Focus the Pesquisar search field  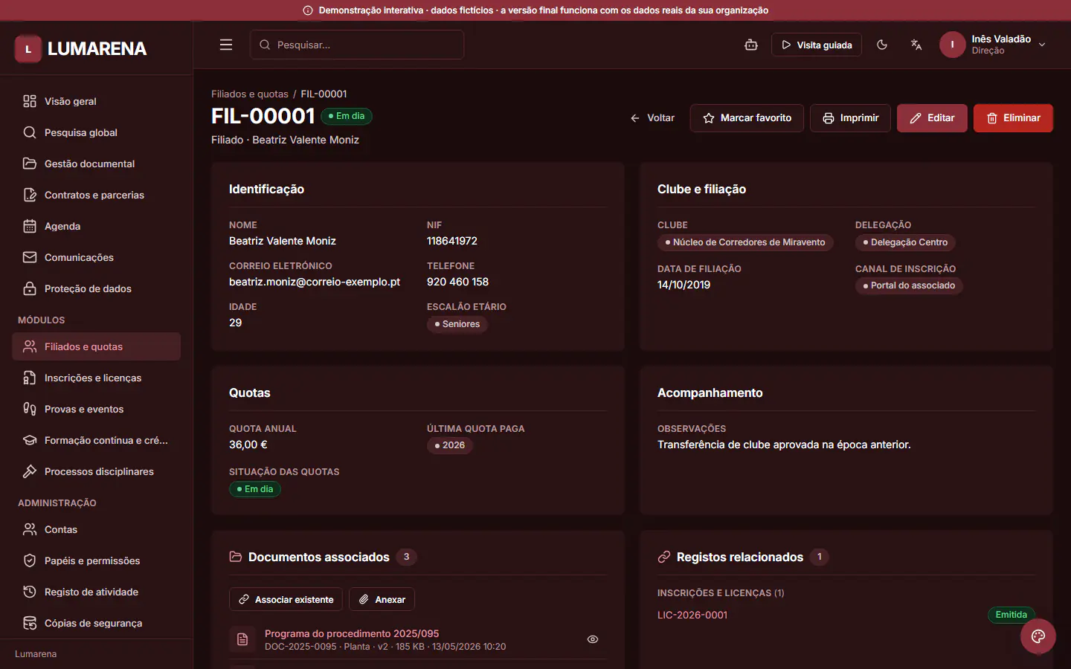pyautogui.click(x=357, y=45)
